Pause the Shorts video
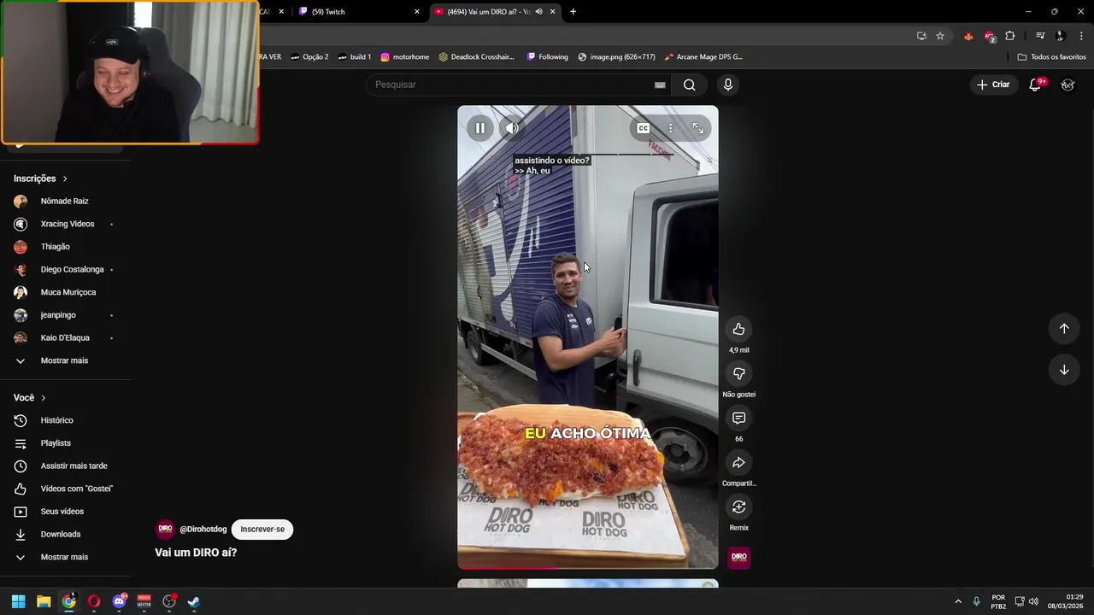 (x=480, y=128)
